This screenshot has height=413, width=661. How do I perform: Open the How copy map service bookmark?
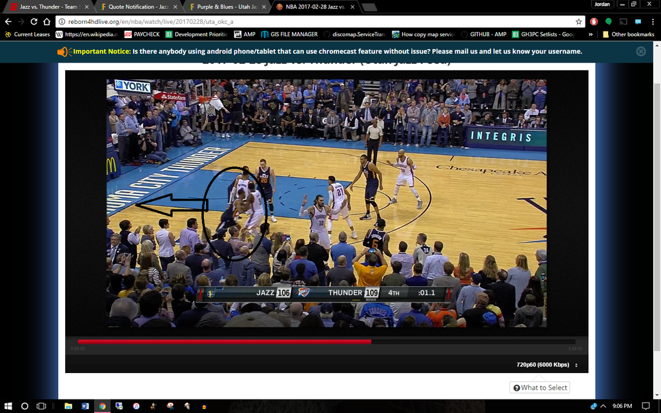423,34
